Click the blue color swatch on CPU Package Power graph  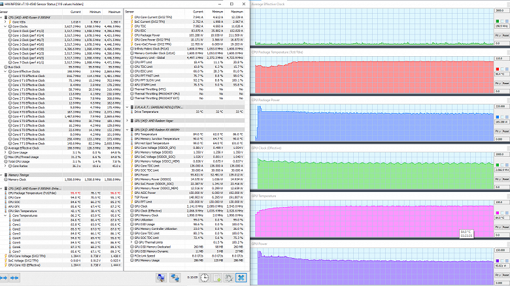498,117
